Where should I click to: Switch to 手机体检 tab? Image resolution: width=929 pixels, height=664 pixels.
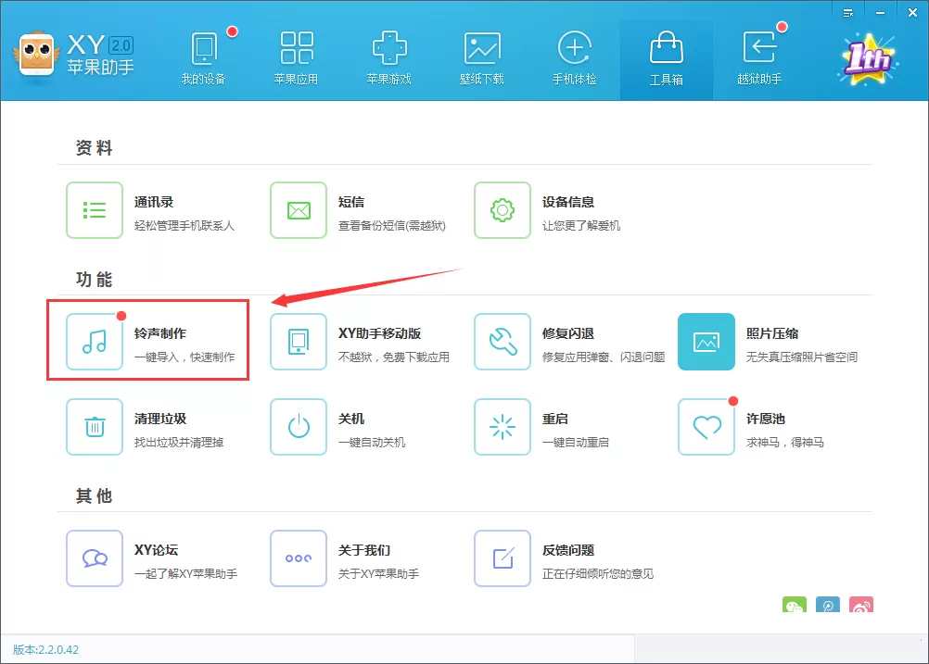[x=574, y=59]
